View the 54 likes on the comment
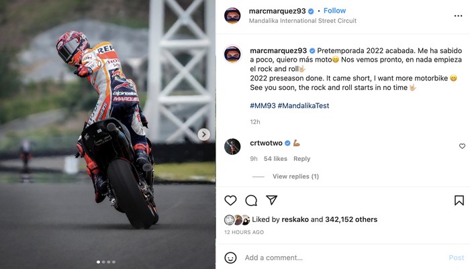The height and width of the screenshot is (269, 470). [275, 159]
